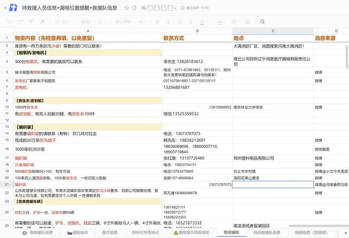Click the cloud sync icon in the title bar
This screenshot has height=238, width=349.
click(144, 8)
